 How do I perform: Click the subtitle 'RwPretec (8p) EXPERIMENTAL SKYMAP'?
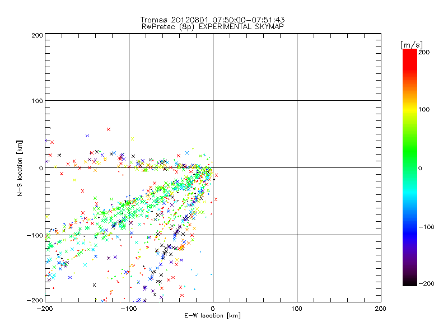coord(212,27)
